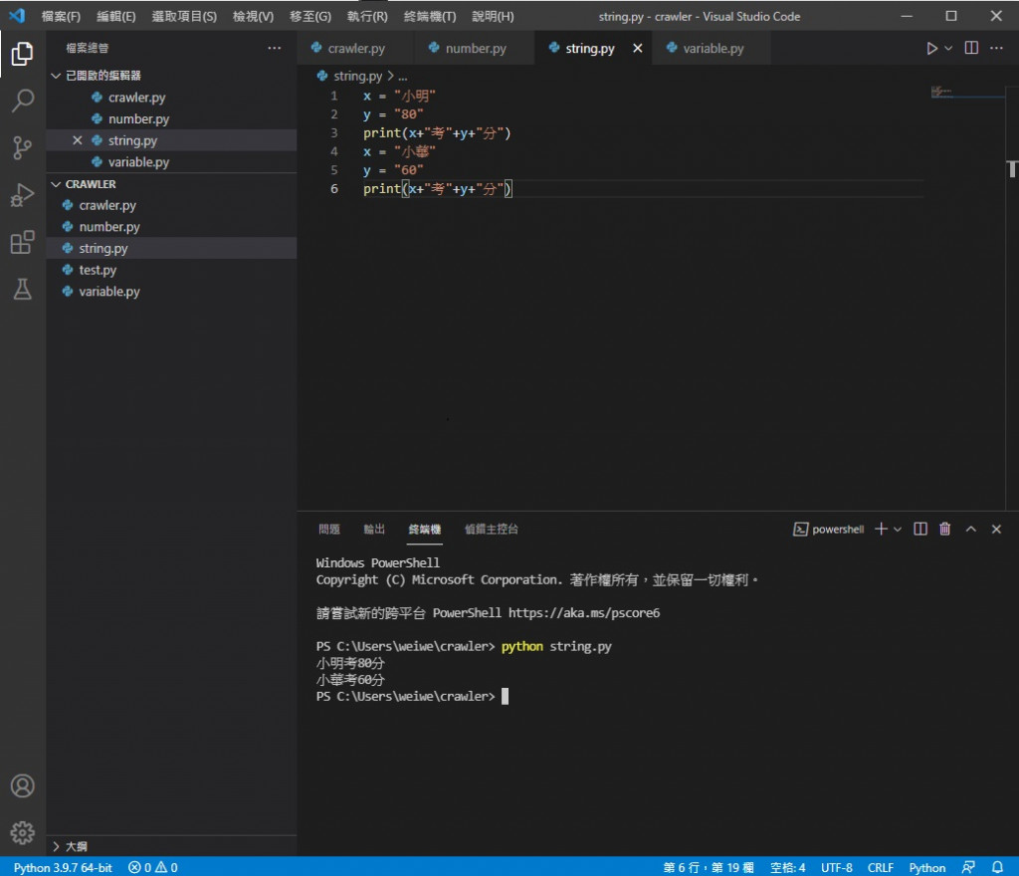Open the 終端機(T) menu
This screenshot has width=1019, height=876.
[430, 16]
